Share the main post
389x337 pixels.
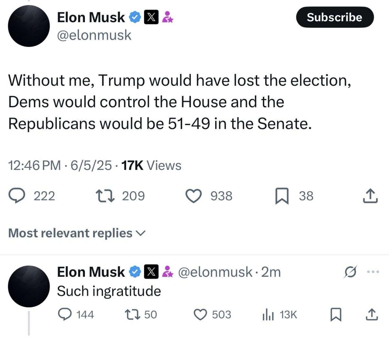click(x=370, y=196)
